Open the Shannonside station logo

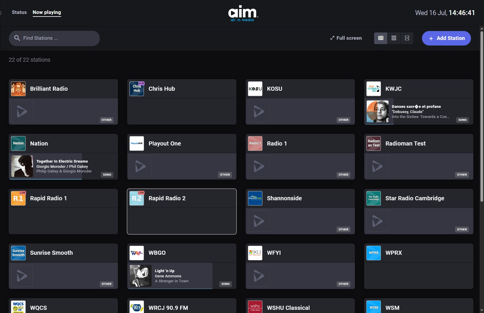click(255, 198)
